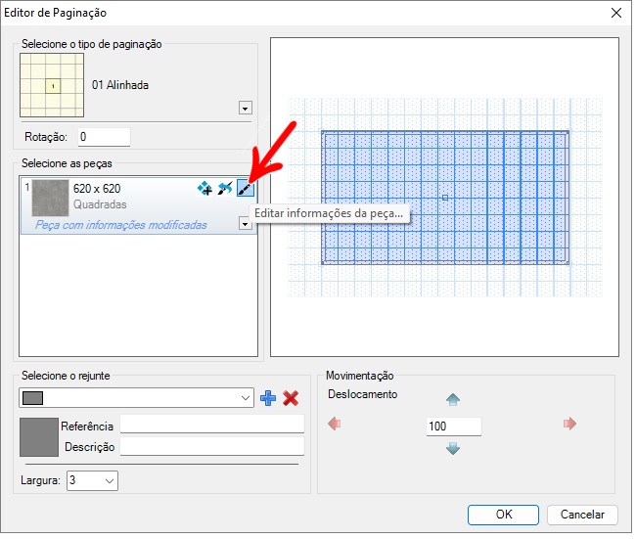Open the pagination type dropdown arrow
This screenshot has height=539, width=636.
click(246, 109)
